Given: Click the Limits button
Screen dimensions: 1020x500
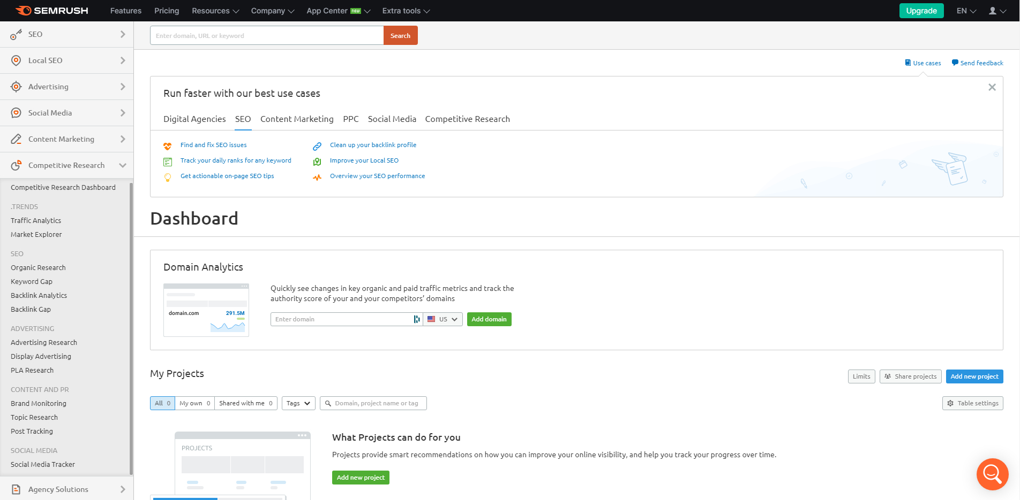Looking at the screenshot, I should [x=861, y=376].
